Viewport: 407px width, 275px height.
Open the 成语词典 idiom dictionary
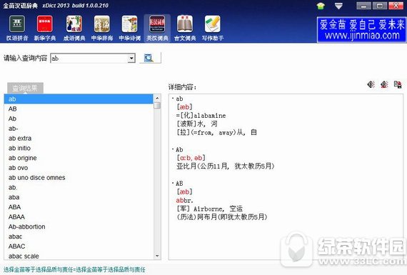(74, 28)
